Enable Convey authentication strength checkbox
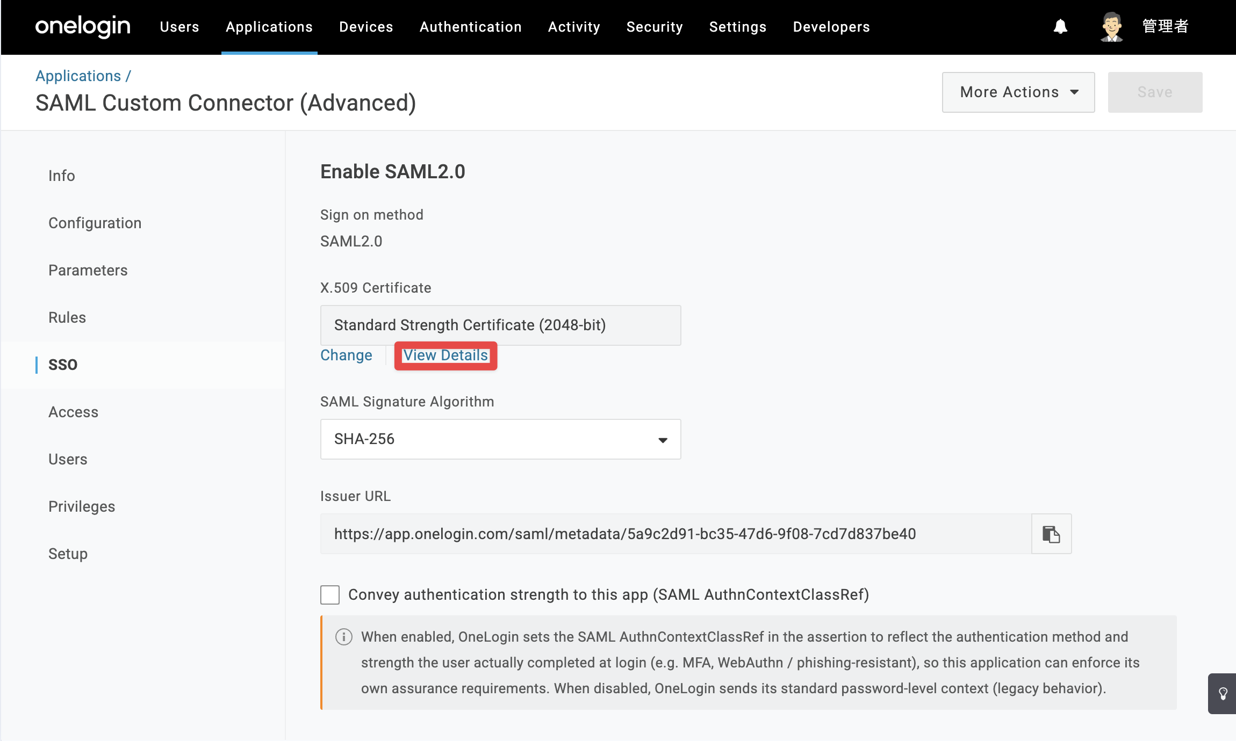The height and width of the screenshot is (741, 1236). coord(330,595)
